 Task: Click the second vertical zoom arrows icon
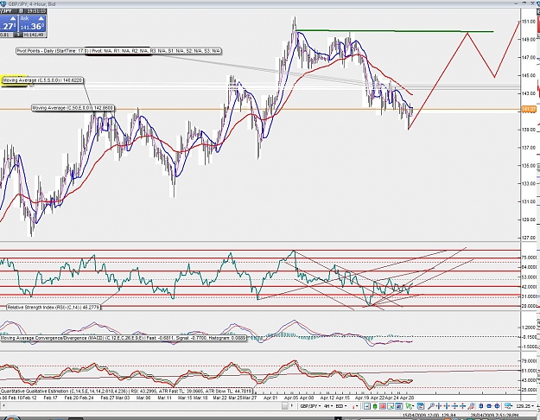pyautogui.click(x=462, y=406)
